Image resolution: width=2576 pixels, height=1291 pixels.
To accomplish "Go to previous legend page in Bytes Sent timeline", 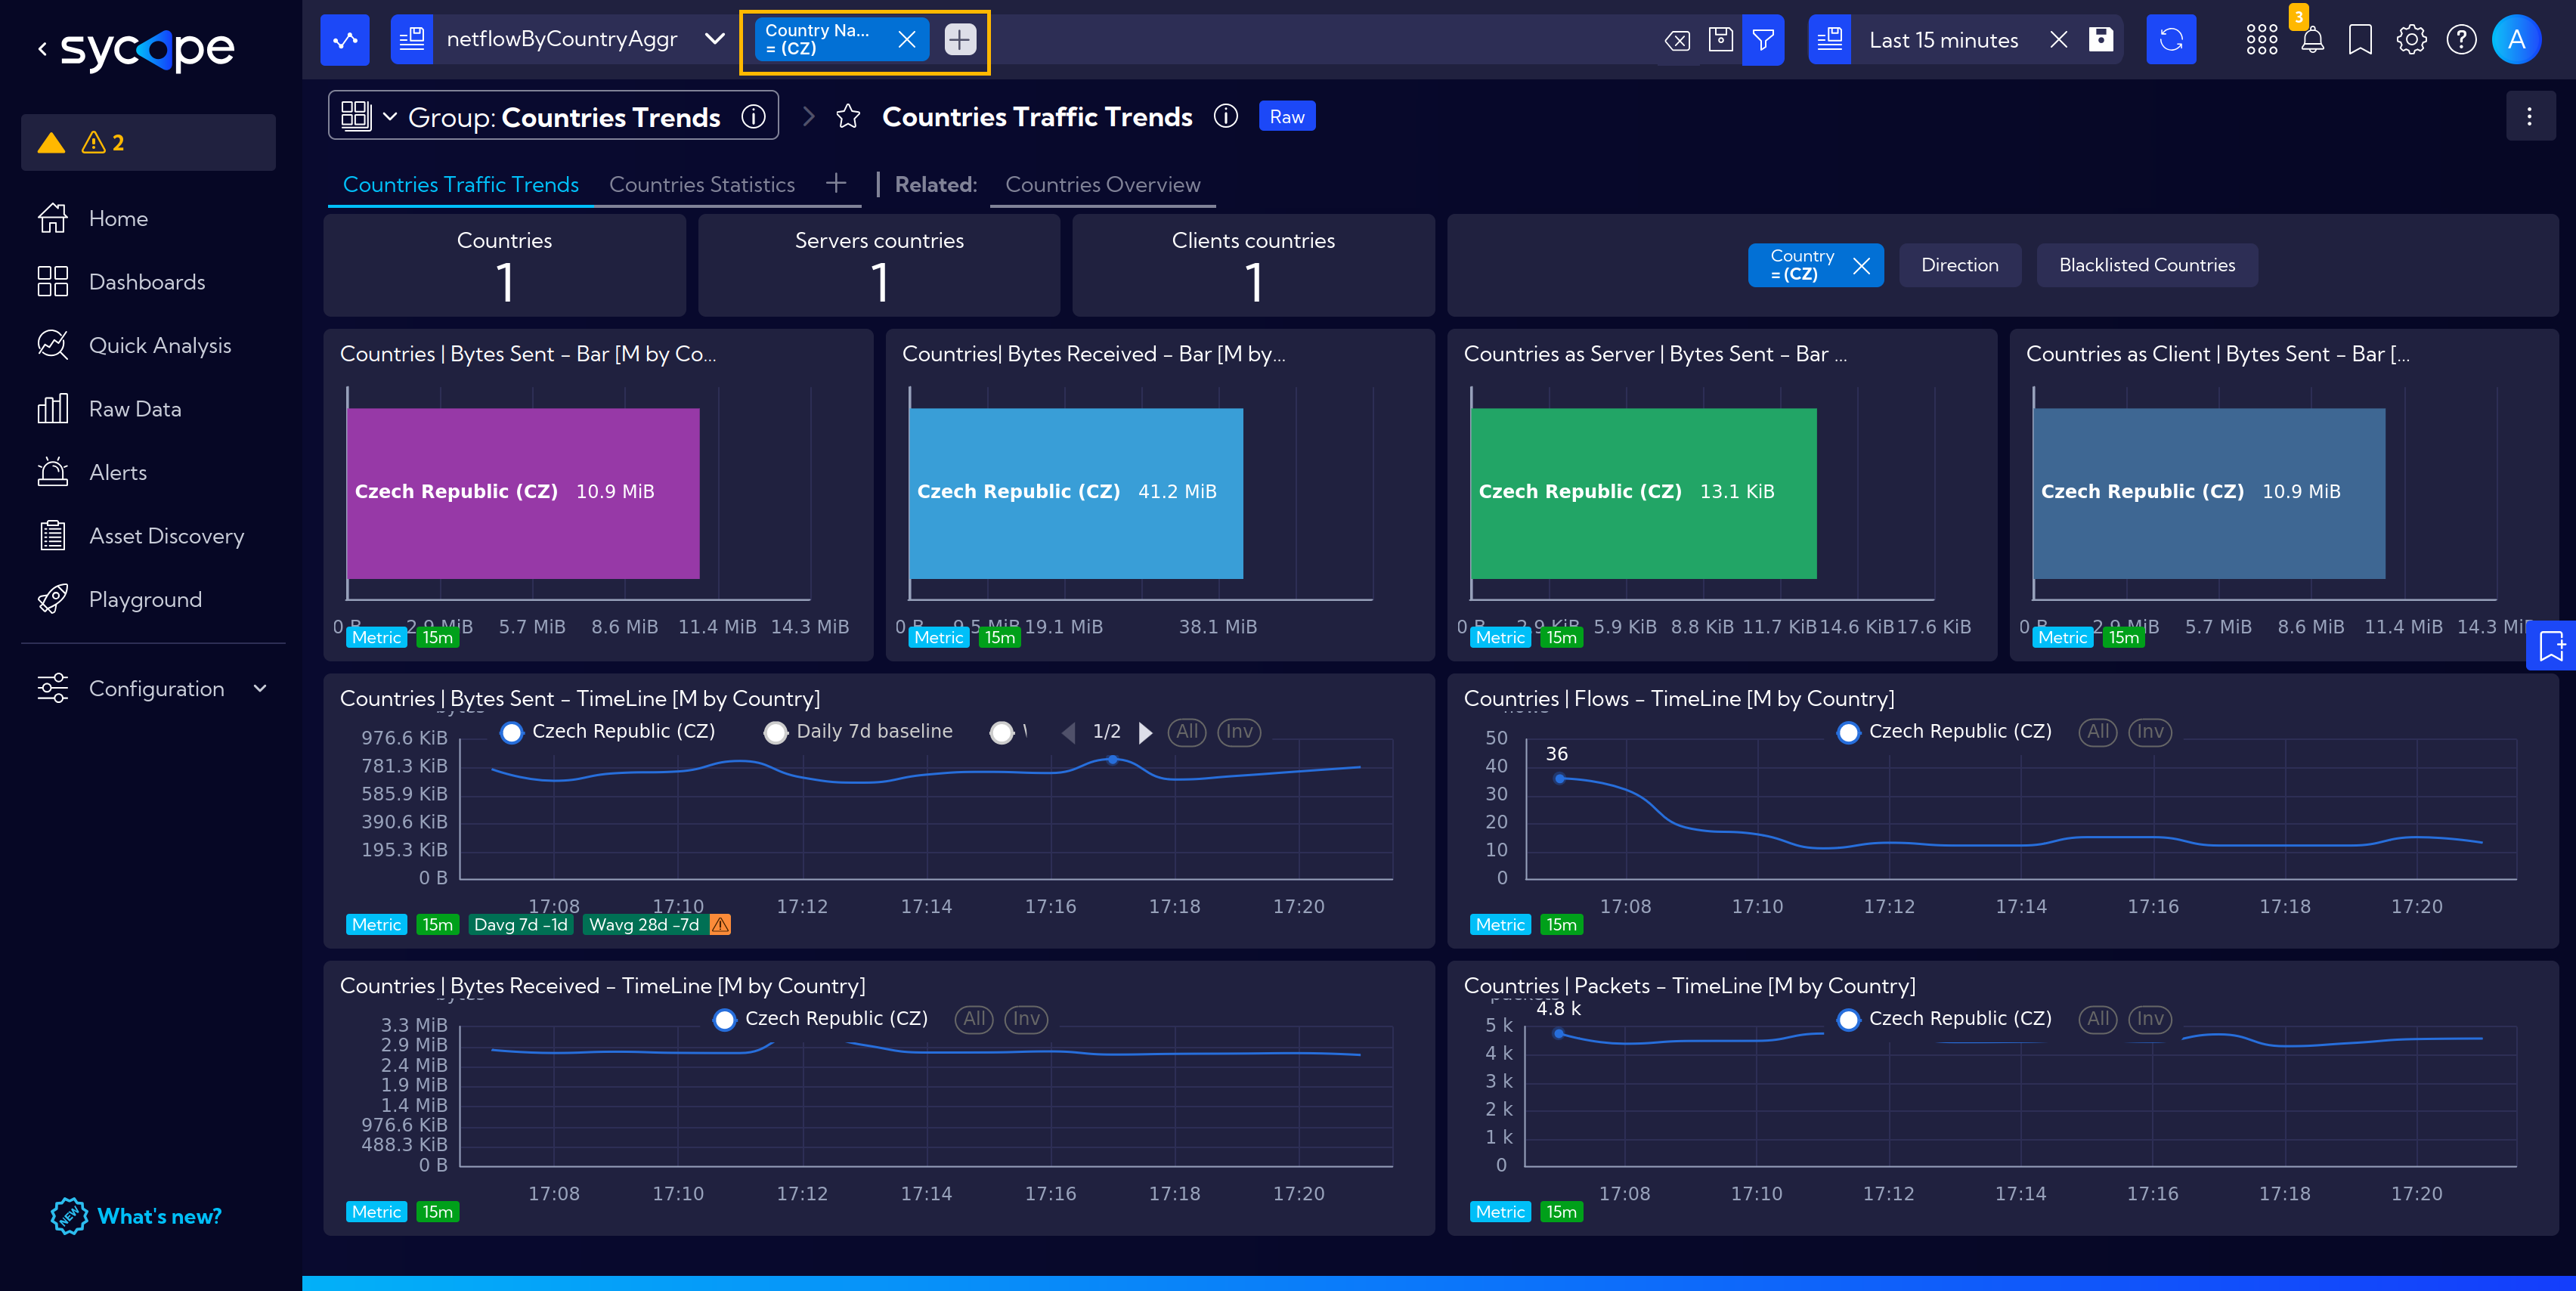I will pyautogui.click(x=1068, y=732).
